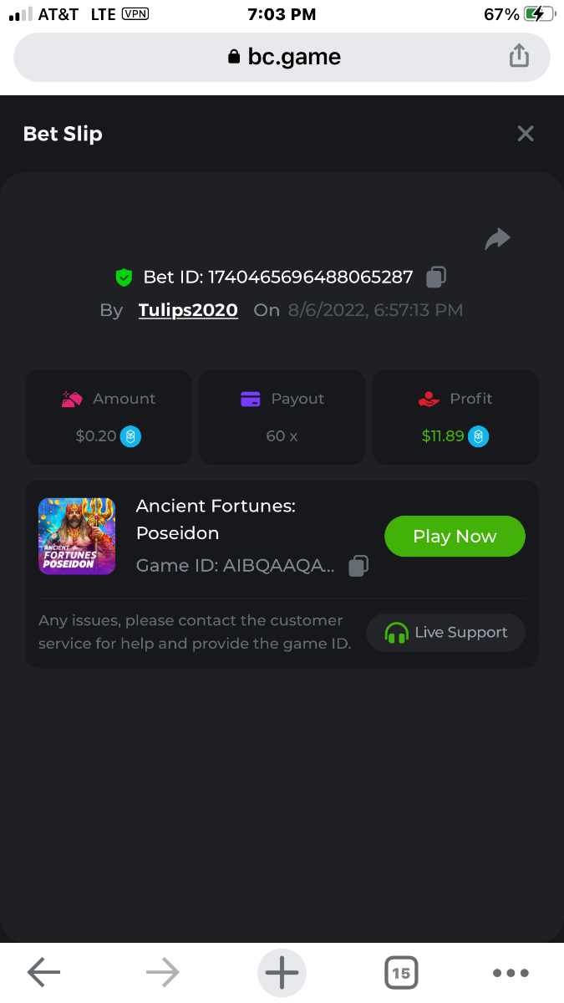Image resolution: width=564 pixels, height=1003 pixels.
Task: Tap the Profit currency coin icon
Action: pyautogui.click(x=478, y=436)
